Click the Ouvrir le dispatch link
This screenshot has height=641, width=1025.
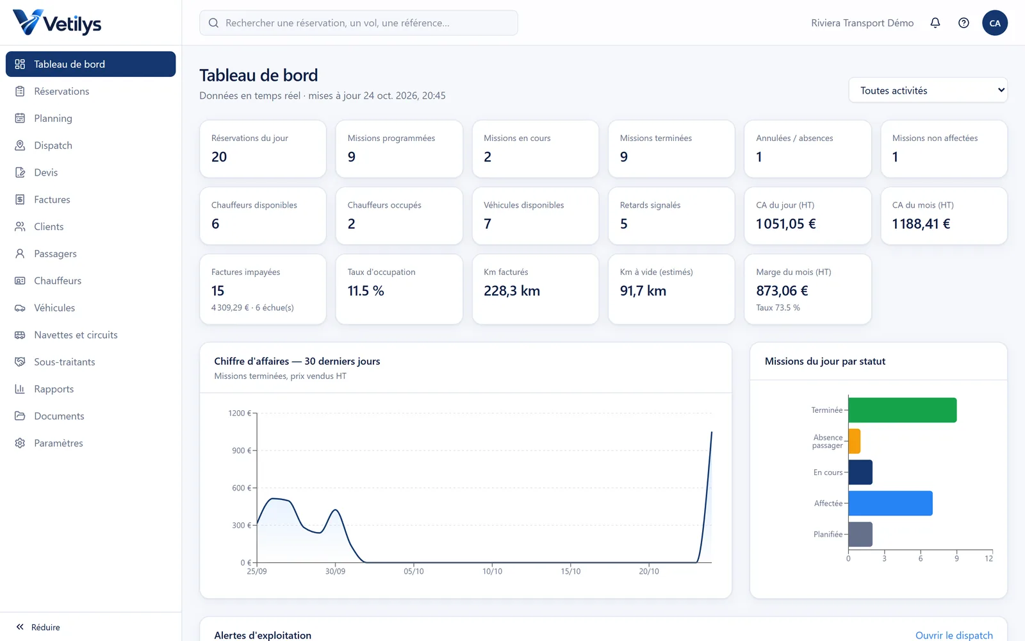[954, 635]
